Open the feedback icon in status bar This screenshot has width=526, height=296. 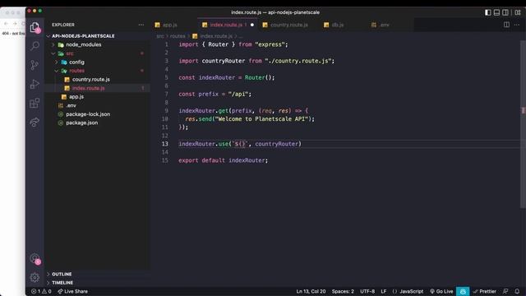(505, 291)
